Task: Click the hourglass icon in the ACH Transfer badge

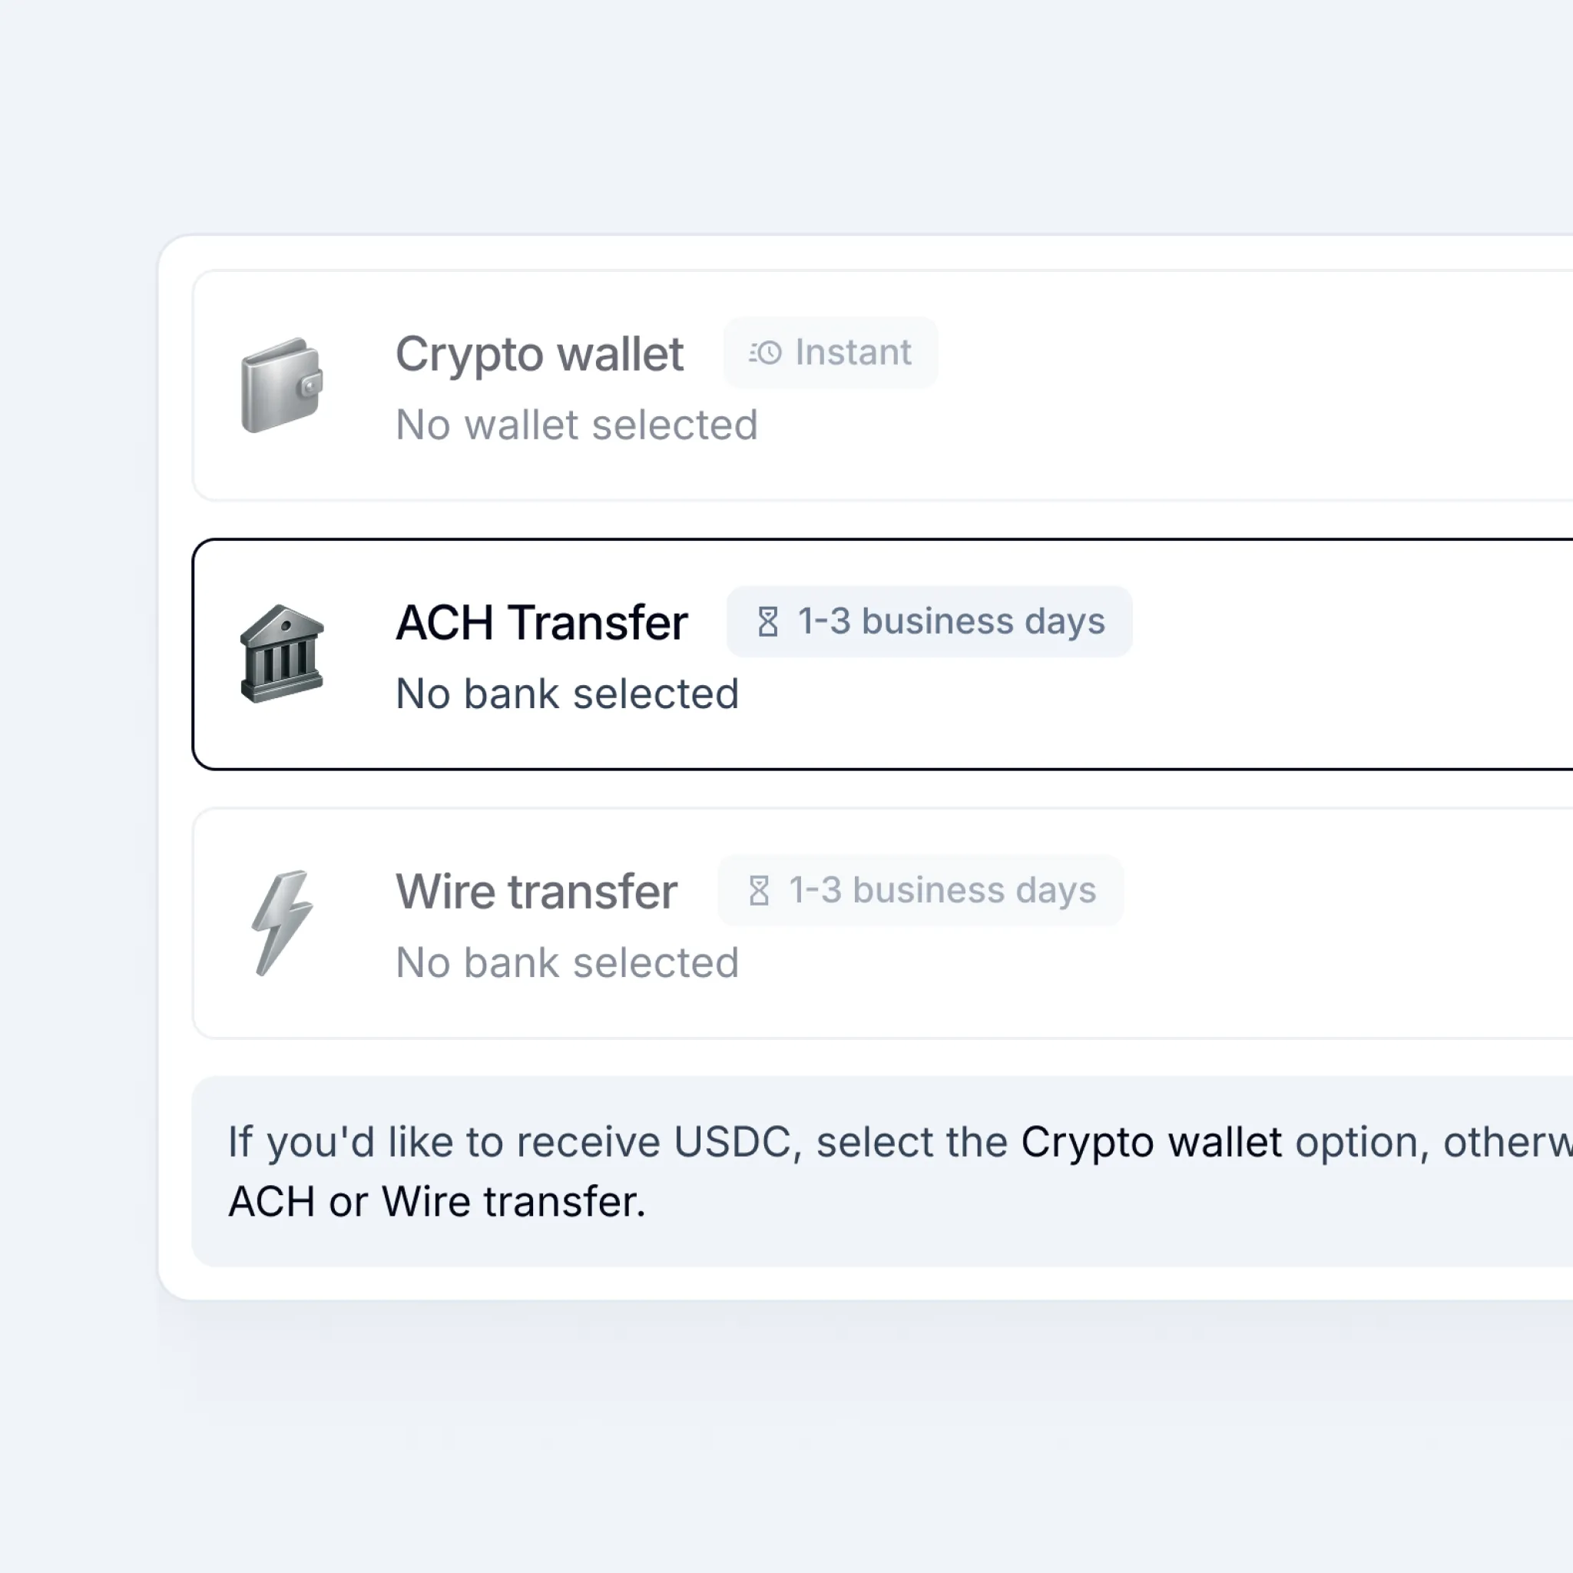Action: click(768, 622)
